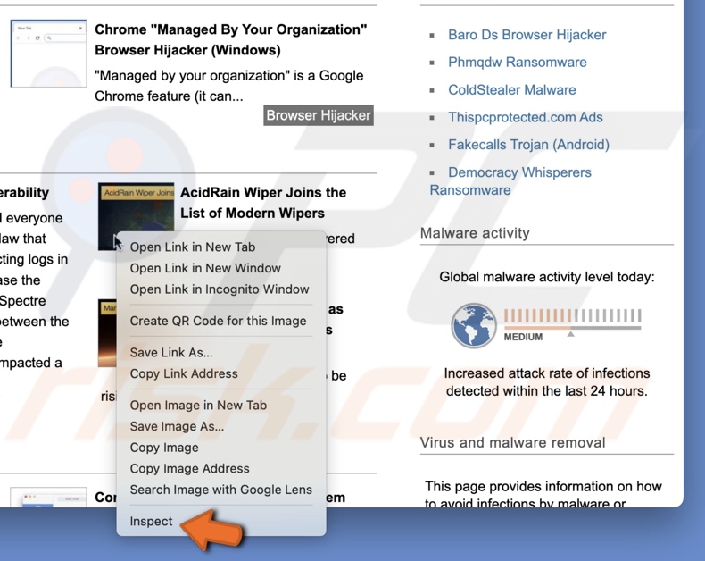
Task: Open Democracy Whisperers Ransomware link
Action: (510, 181)
